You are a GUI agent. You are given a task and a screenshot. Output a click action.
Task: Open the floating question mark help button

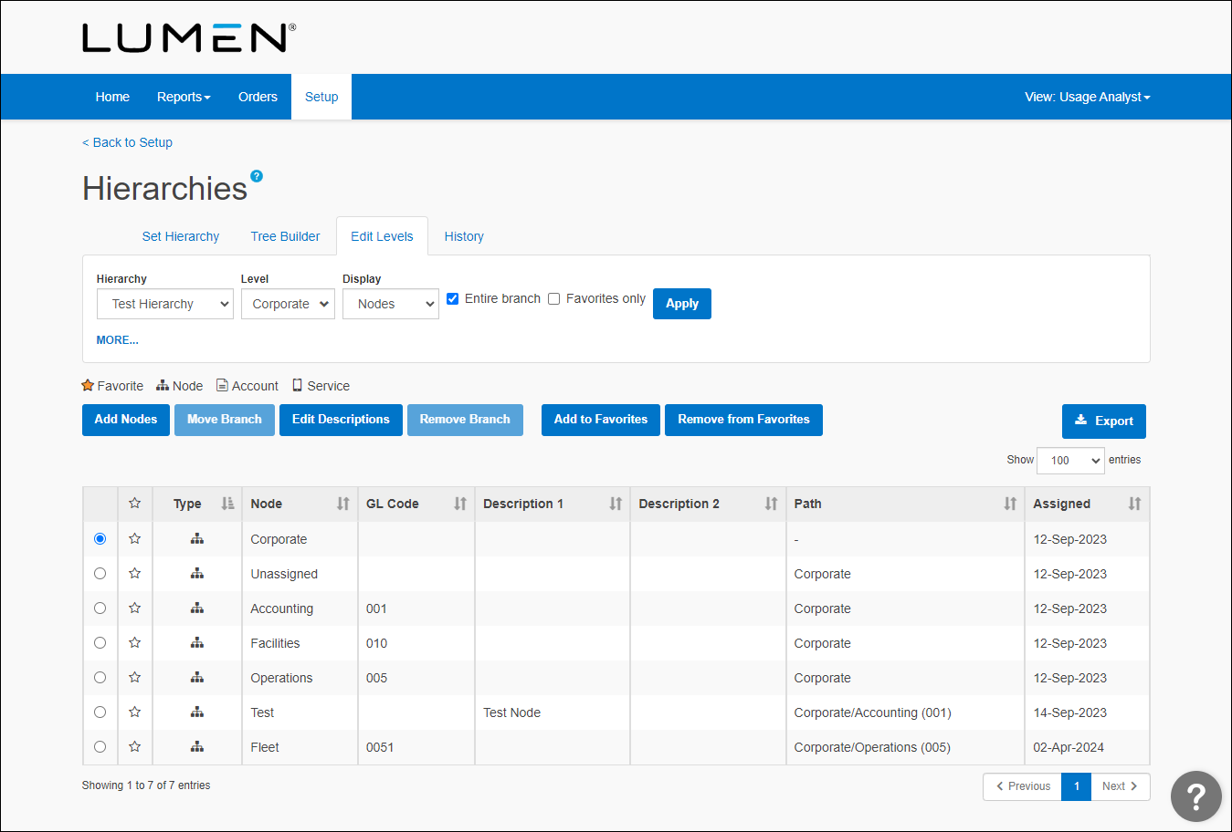pyautogui.click(x=1195, y=796)
